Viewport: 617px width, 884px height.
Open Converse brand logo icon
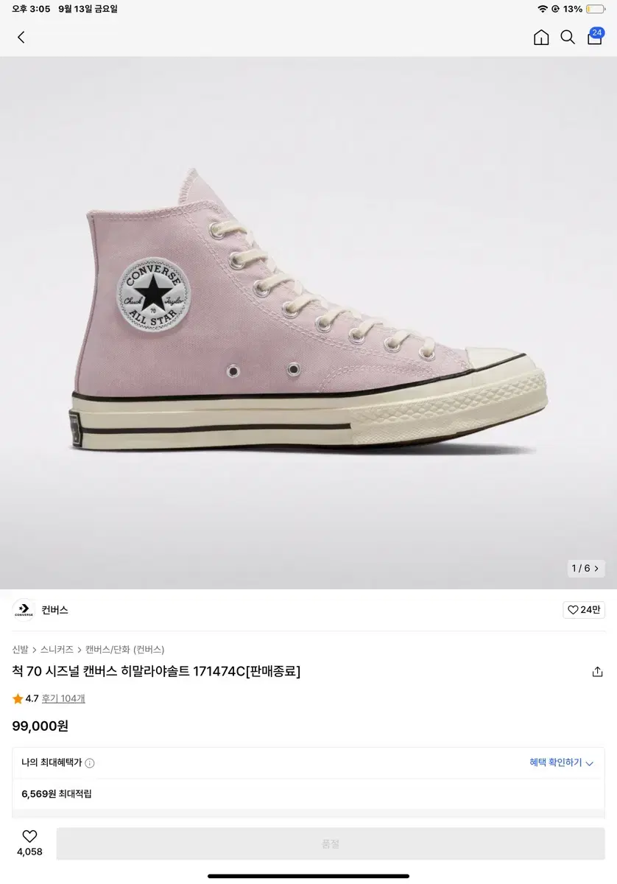click(24, 610)
